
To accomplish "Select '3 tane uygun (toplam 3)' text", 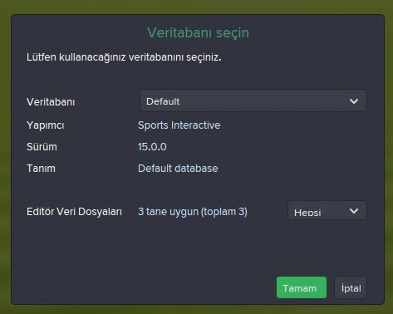I will (193, 212).
